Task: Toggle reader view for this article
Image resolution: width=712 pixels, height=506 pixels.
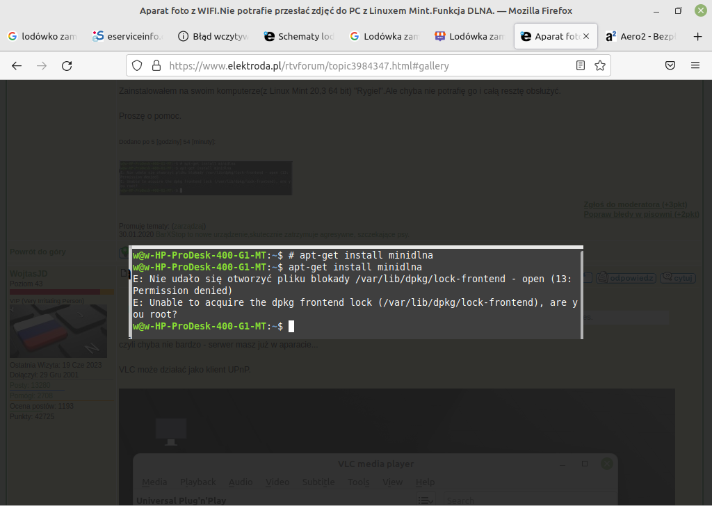Action: tap(581, 65)
